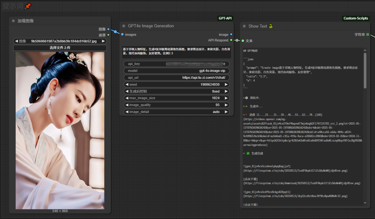
Task: Click the api_key field
Action: [177, 64]
